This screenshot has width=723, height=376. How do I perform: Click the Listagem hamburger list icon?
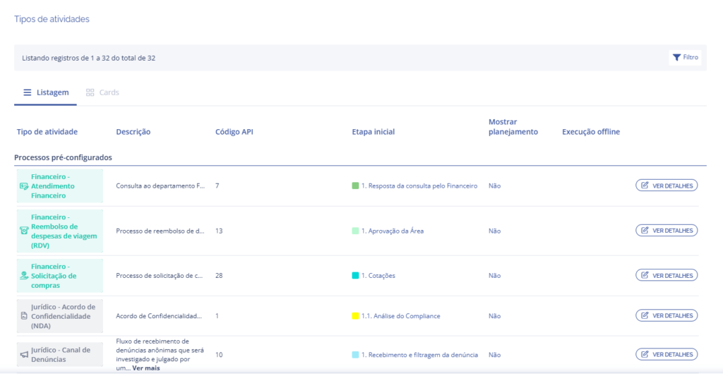(28, 92)
